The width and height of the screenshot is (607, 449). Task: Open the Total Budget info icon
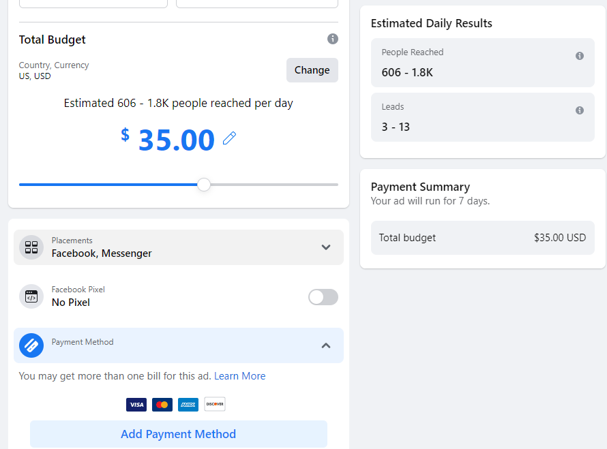333,39
